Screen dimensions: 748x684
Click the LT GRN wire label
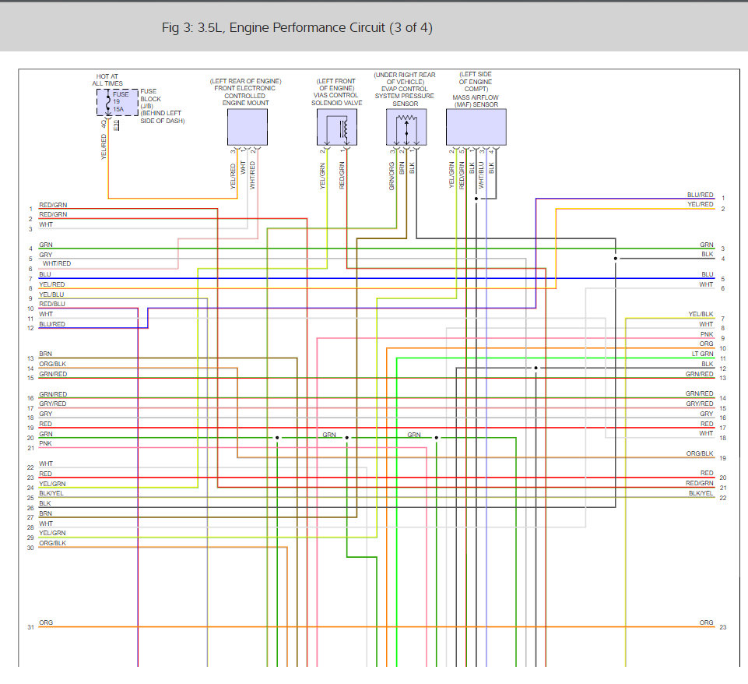702,354
